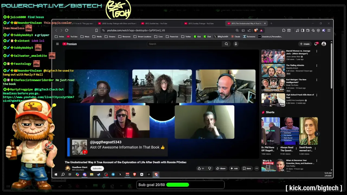Open the Artists bookmarks folder
The image size is (347, 195).
point(60,37)
